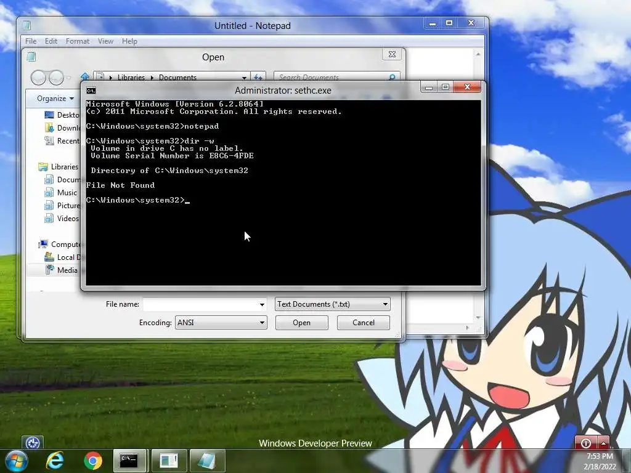Switch to Command Prompt taskbar button

click(x=130, y=461)
